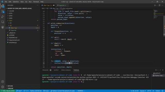Image resolution: width=165 pixels, height=92 pixels.
Task: Open the Terminal menu
Action: [36, 2]
